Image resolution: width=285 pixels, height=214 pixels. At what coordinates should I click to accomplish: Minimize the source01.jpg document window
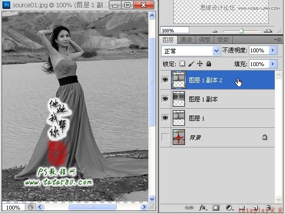[x=115, y=5]
